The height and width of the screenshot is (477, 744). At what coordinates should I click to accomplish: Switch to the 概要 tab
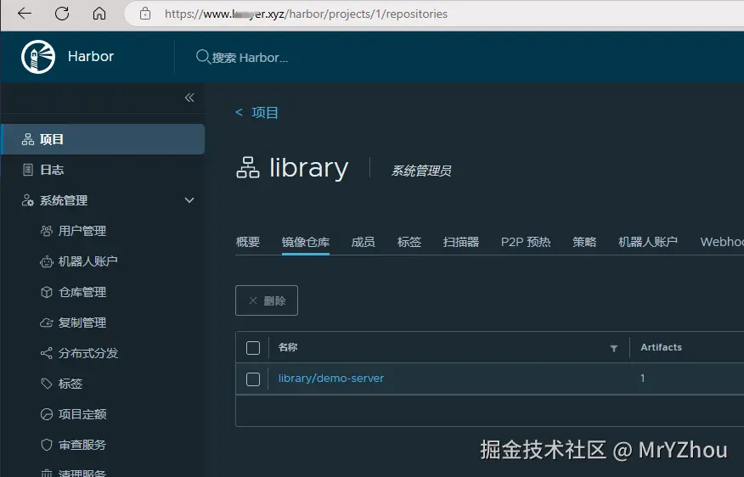pos(248,242)
